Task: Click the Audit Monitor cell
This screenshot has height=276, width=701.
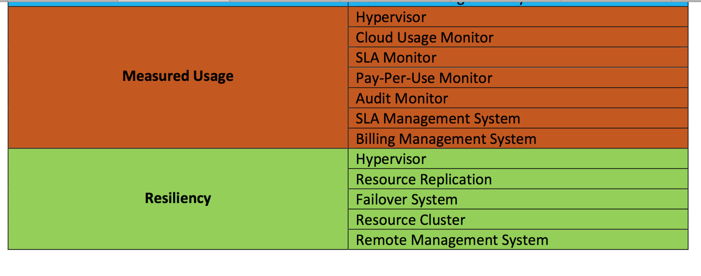Action: coord(518,98)
